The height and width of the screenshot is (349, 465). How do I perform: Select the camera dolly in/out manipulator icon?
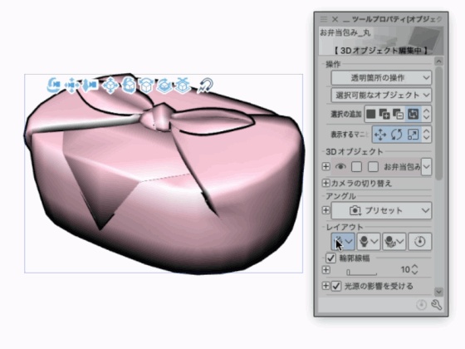point(91,86)
